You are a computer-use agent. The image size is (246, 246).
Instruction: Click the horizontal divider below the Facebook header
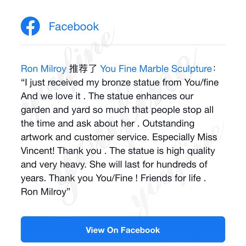123,45
